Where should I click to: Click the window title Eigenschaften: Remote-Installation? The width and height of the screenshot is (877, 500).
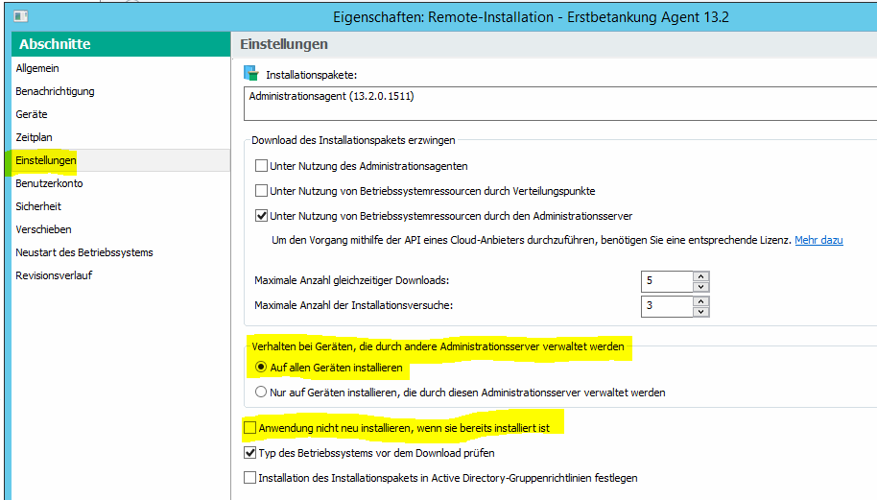click(x=532, y=17)
